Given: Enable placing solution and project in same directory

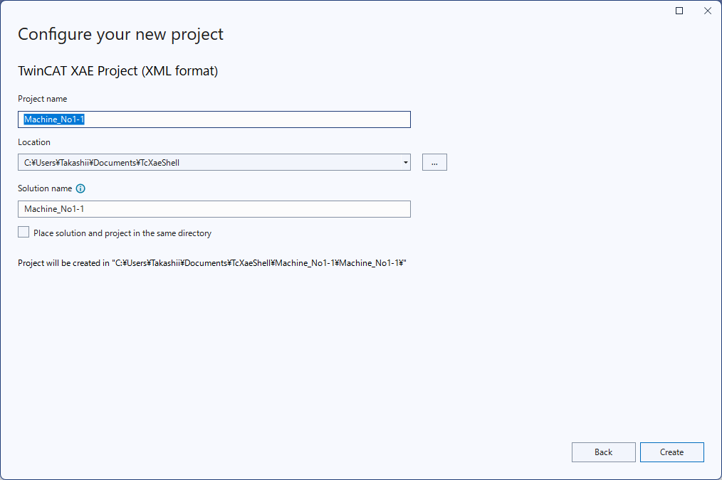Looking at the screenshot, I should [23, 233].
